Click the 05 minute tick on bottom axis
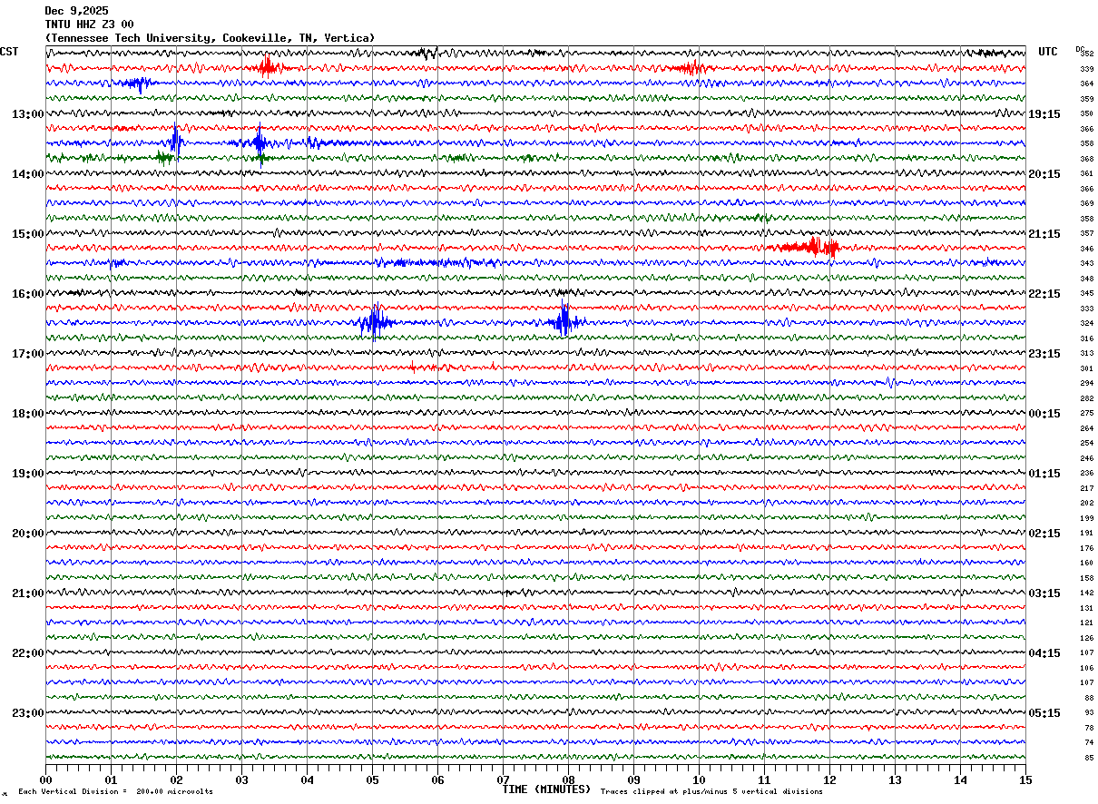The width and height of the screenshot is (1098, 804). click(x=372, y=780)
